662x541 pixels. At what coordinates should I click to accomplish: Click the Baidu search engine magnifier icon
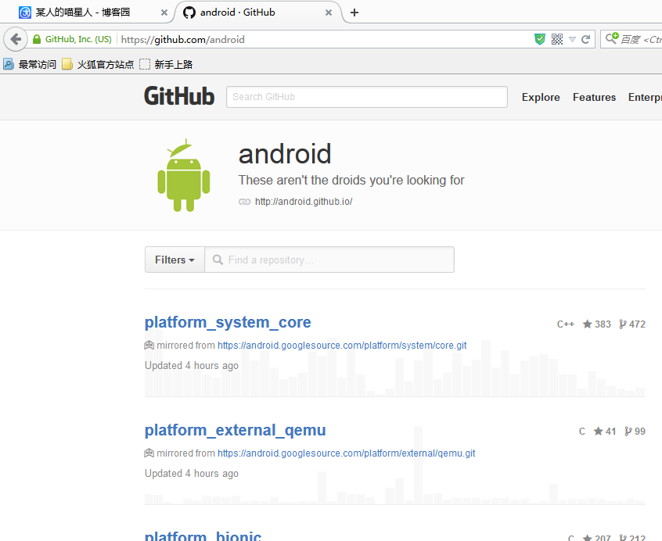tap(612, 38)
